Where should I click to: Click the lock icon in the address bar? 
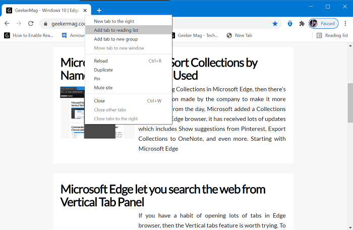tap(45, 24)
